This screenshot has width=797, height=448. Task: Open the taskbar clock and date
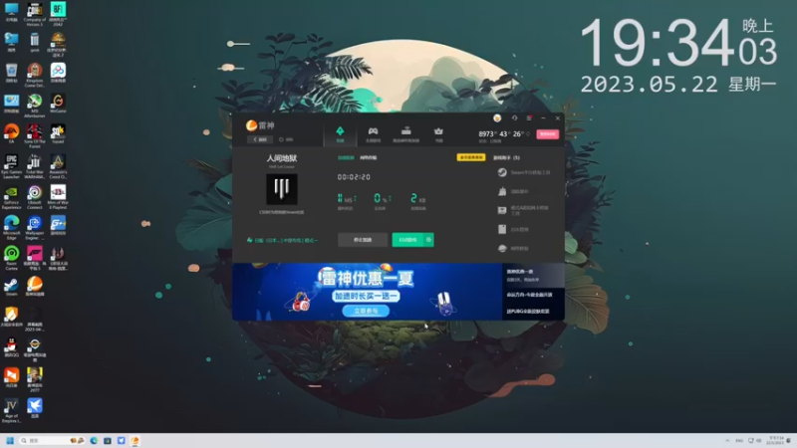point(776,440)
